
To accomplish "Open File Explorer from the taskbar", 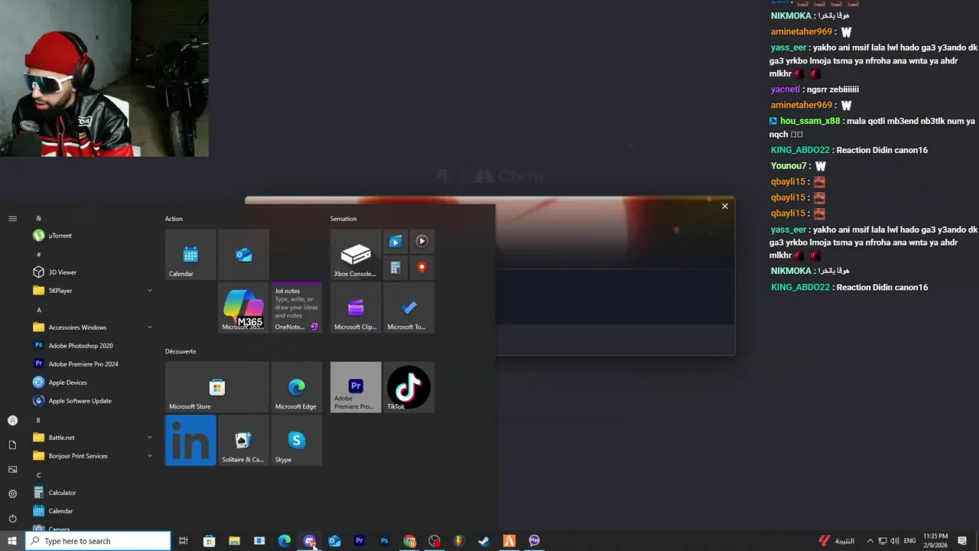I will (x=234, y=541).
